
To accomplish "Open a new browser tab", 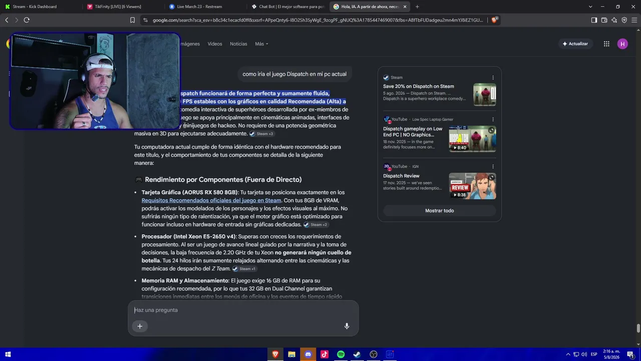I will click(x=417, y=7).
